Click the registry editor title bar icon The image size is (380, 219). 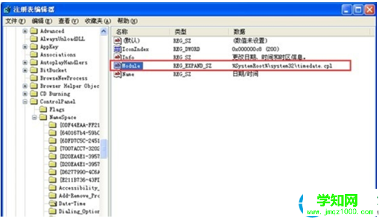pyautogui.click(x=7, y=10)
